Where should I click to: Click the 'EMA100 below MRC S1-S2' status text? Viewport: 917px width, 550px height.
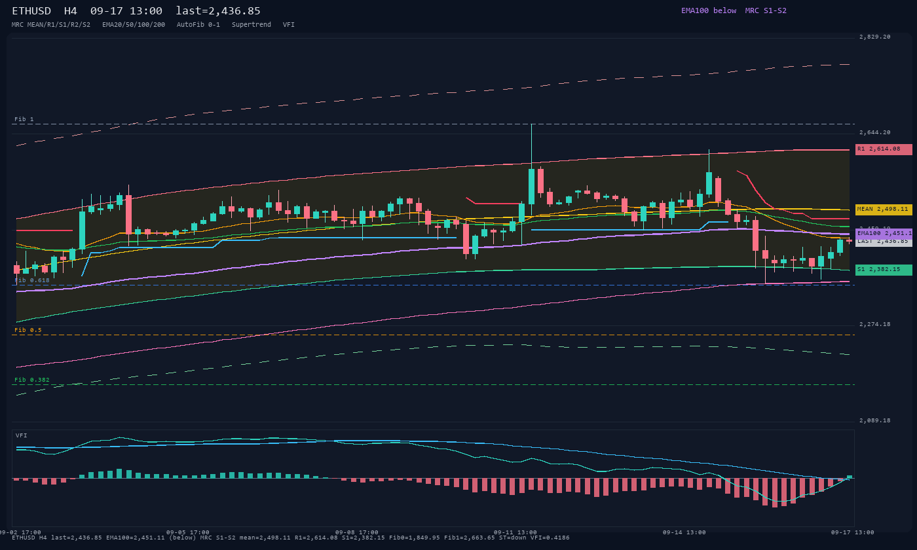tap(734, 10)
